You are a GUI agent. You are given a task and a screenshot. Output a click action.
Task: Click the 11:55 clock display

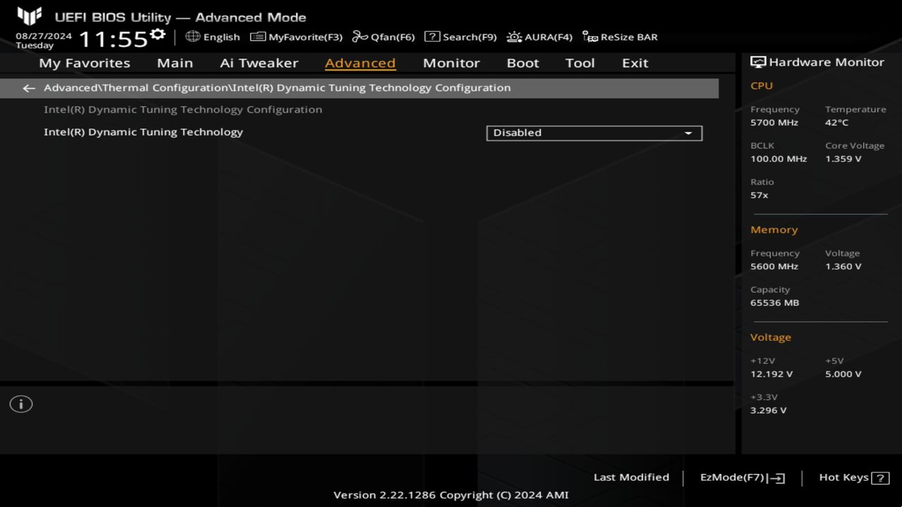[113, 38]
